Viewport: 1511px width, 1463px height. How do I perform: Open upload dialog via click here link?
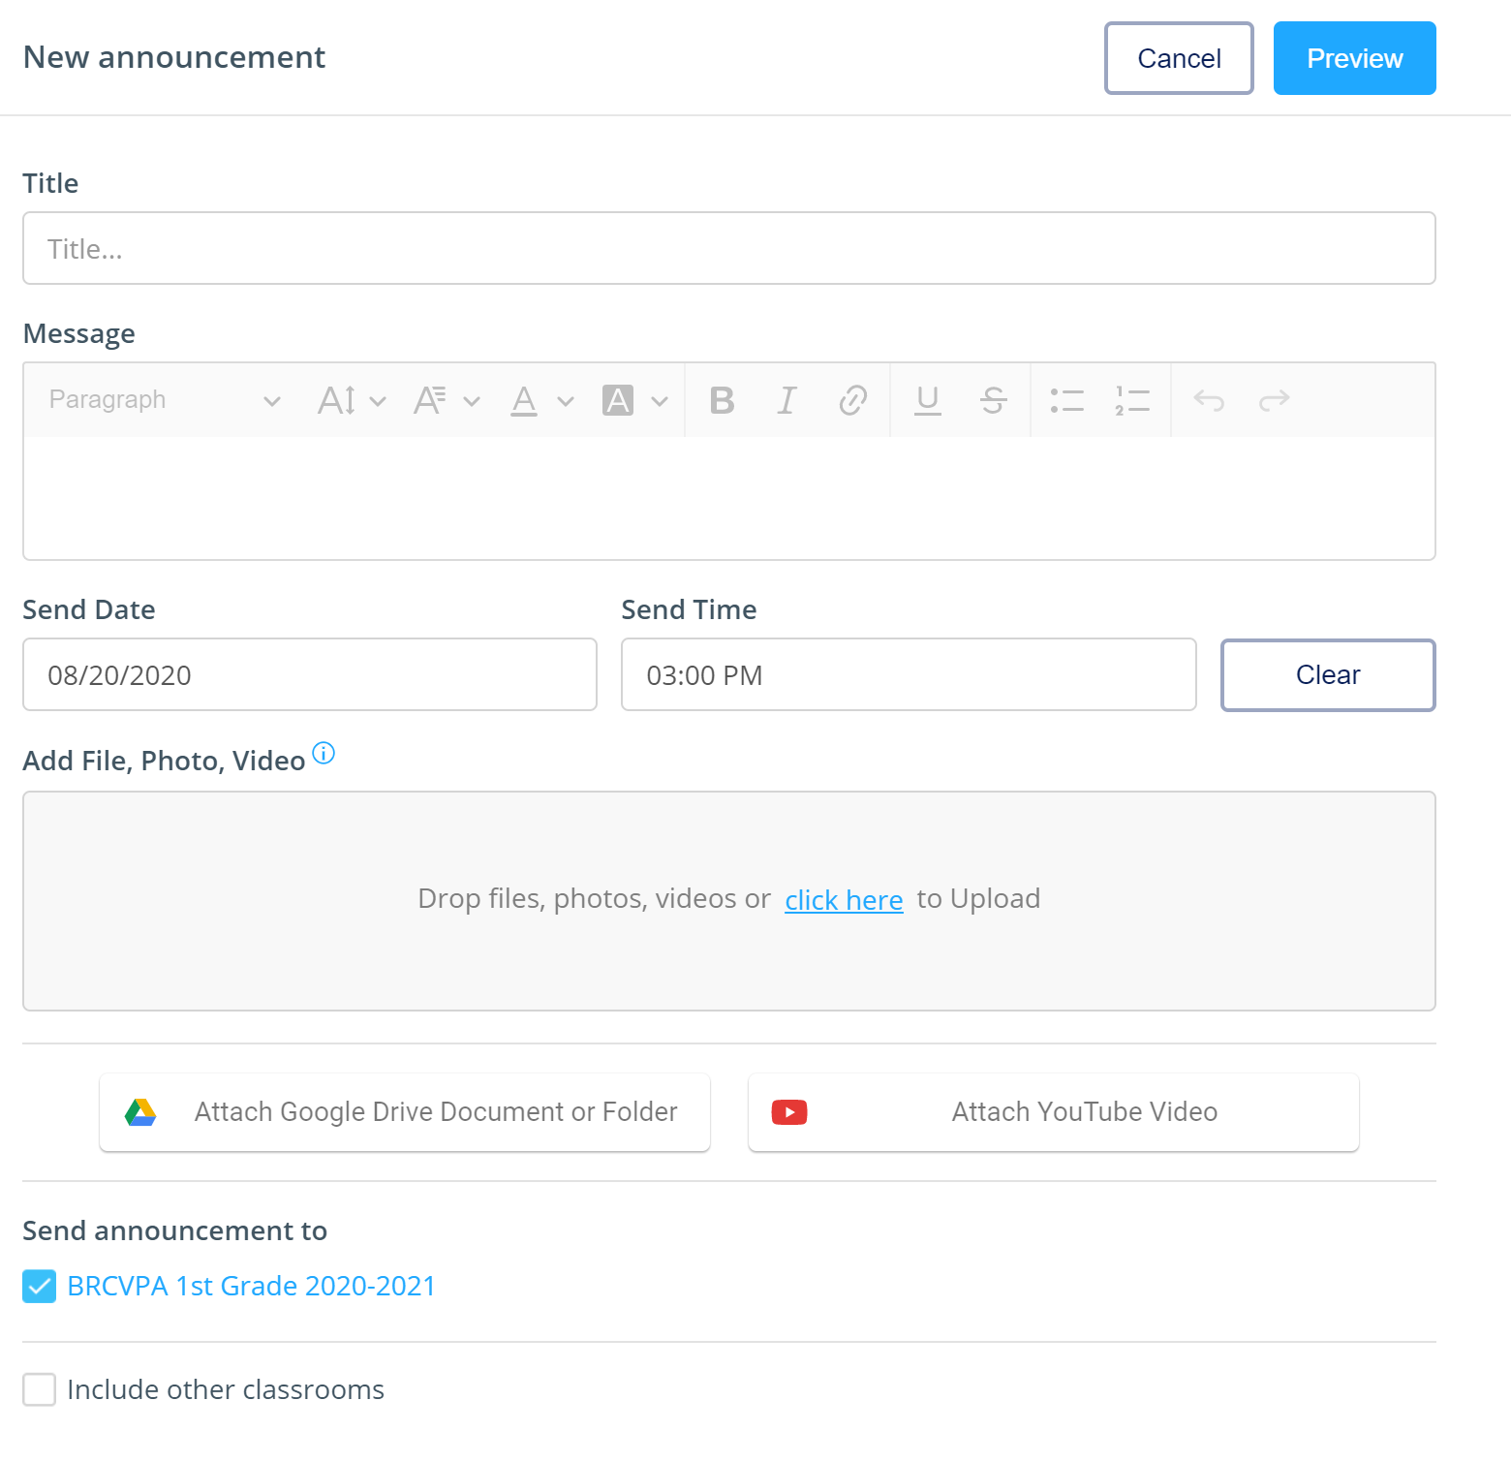pyautogui.click(x=844, y=900)
